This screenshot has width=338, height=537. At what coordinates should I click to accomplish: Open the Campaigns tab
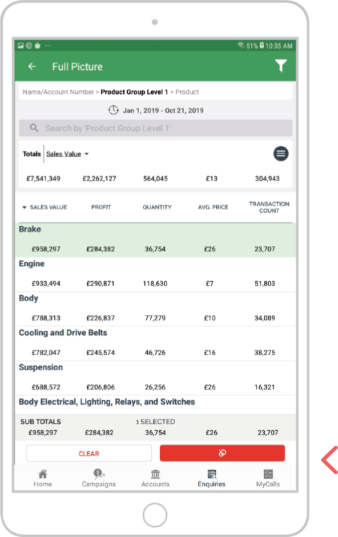click(99, 474)
